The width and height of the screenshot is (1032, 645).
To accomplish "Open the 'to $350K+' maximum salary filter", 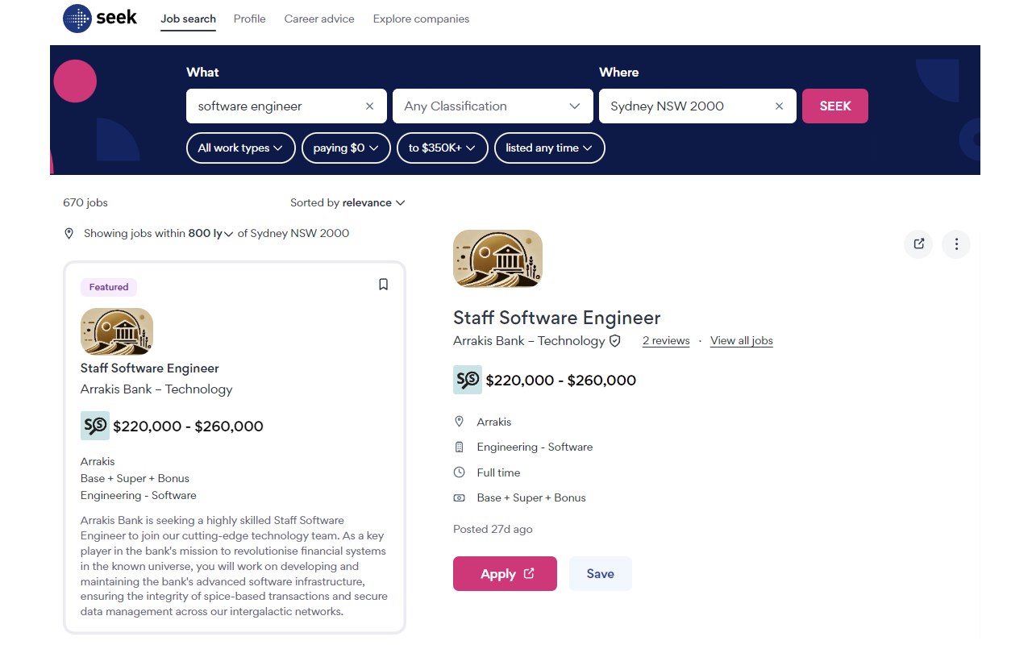I will click(x=442, y=148).
